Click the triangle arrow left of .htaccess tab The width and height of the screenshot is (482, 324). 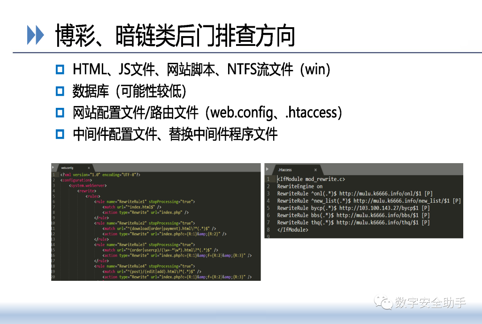click(x=267, y=169)
